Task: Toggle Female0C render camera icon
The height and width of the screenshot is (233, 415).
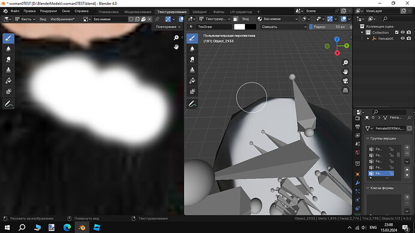Action: click(x=409, y=39)
